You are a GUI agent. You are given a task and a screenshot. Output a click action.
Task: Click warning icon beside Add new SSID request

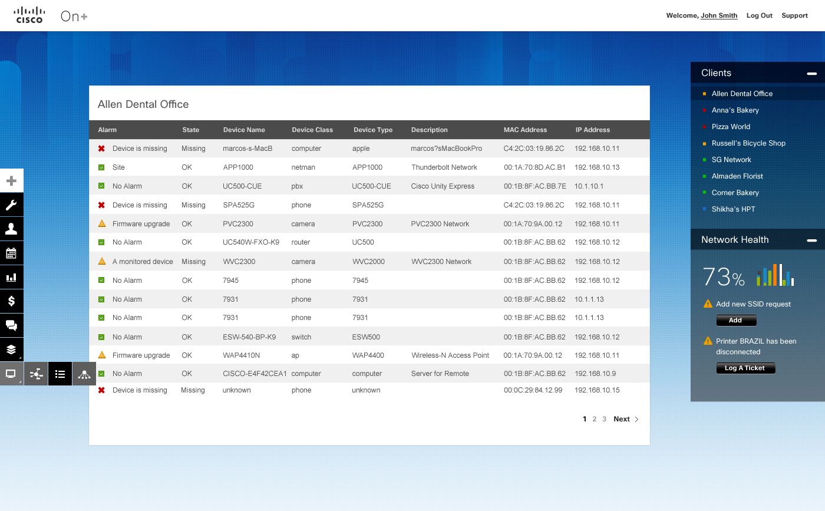click(708, 304)
